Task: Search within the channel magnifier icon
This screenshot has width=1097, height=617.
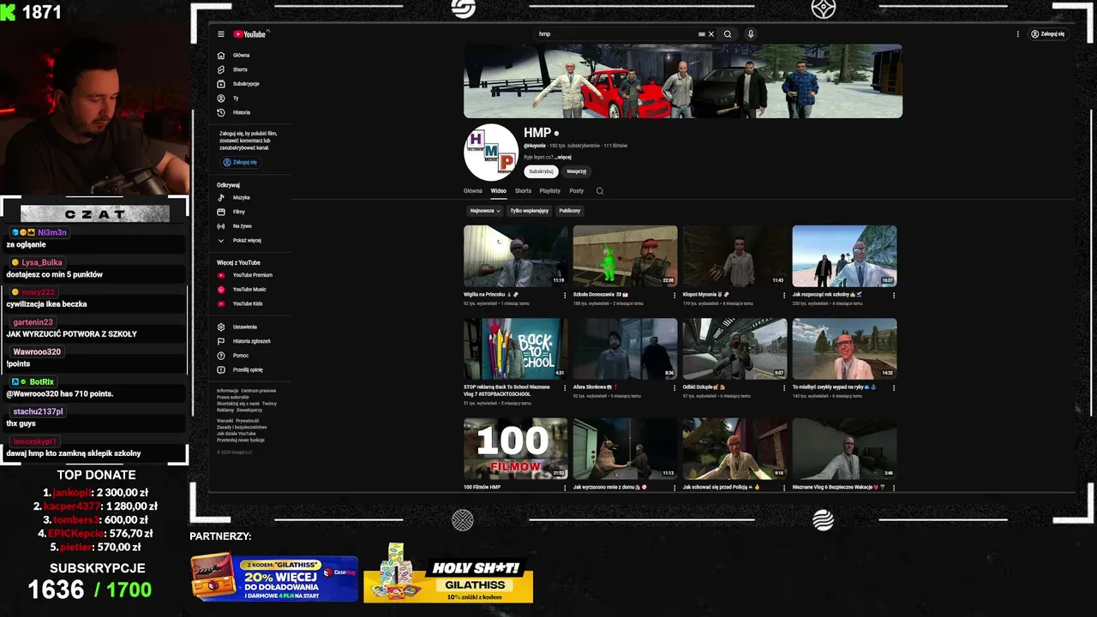Action: [600, 191]
